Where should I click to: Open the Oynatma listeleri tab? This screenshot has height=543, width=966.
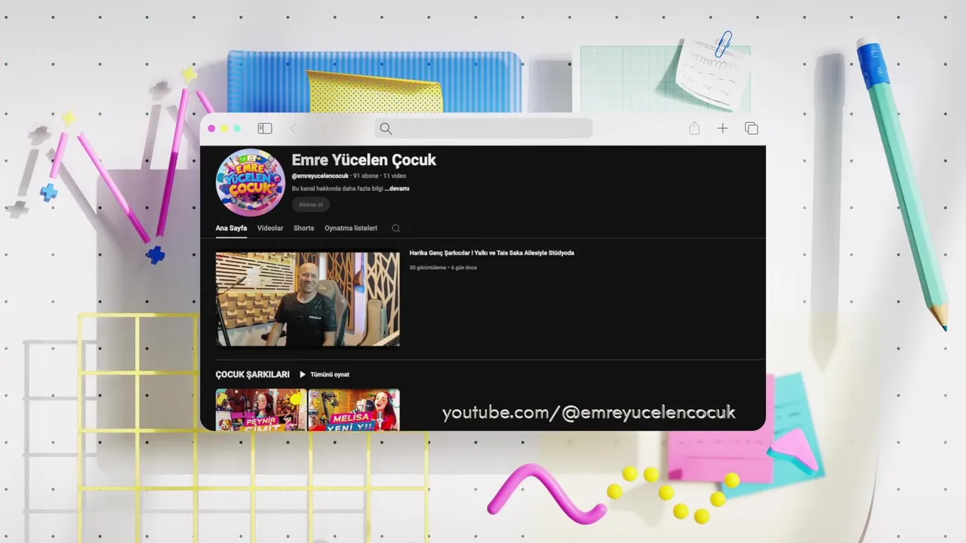(x=351, y=228)
